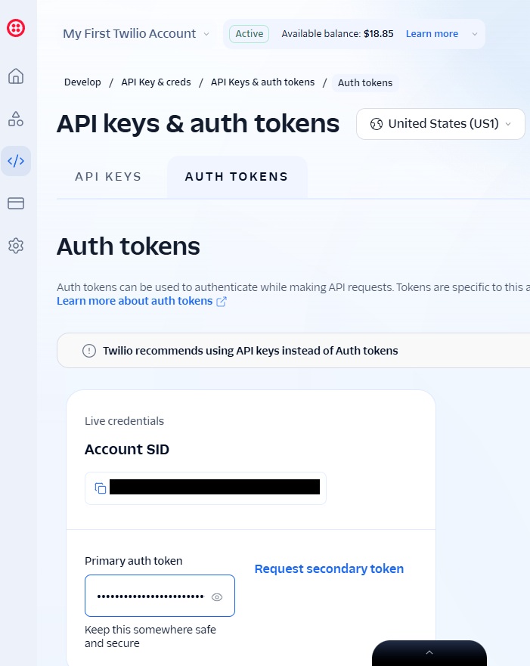Open the Settings gear icon in sidebar

click(x=16, y=246)
